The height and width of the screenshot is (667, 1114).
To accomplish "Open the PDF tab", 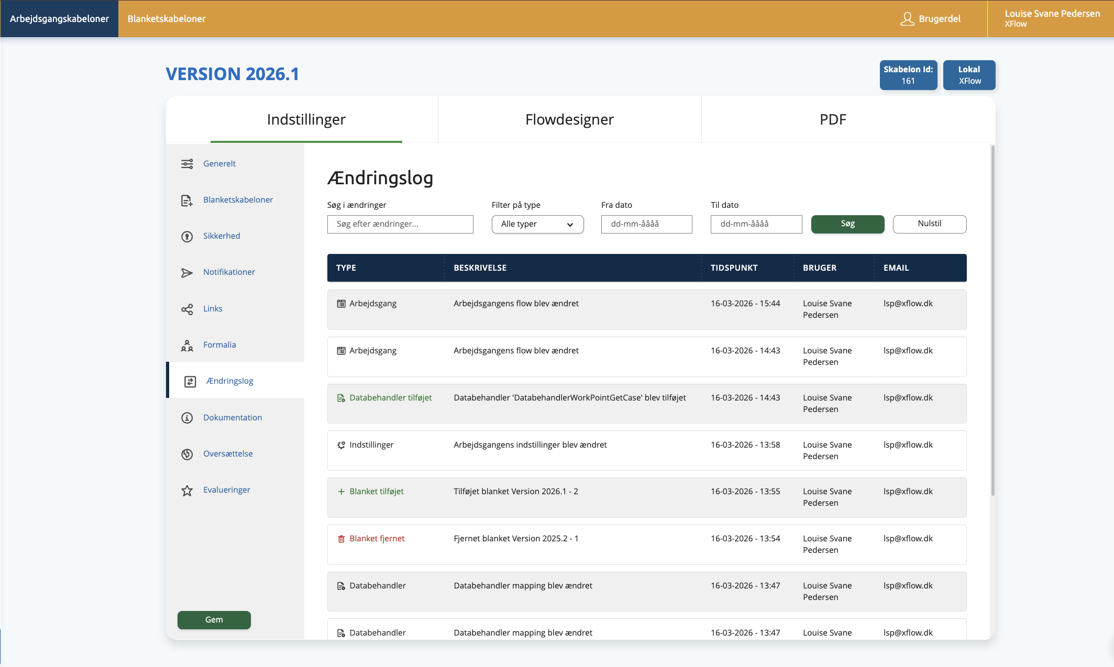I will 833,119.
